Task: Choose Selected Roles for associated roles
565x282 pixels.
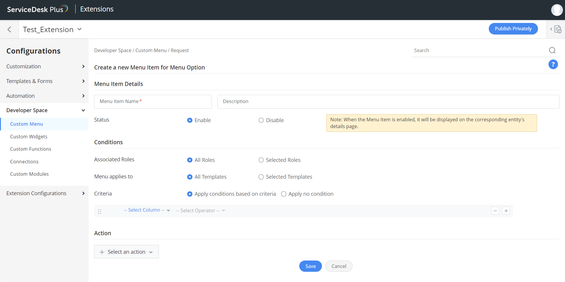Action: 261,160
